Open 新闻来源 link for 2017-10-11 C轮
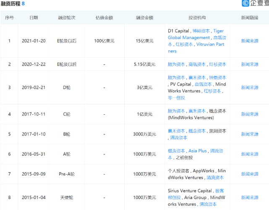 pyautogui.click(x=250, y=114)
